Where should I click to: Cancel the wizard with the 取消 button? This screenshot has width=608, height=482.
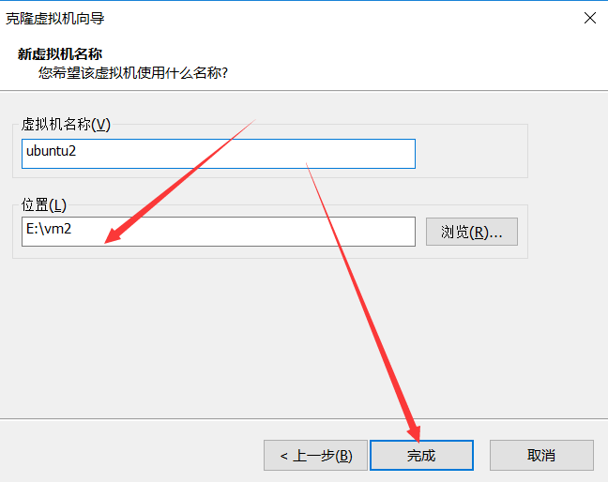pyautogui.click(x=541, y=455)
